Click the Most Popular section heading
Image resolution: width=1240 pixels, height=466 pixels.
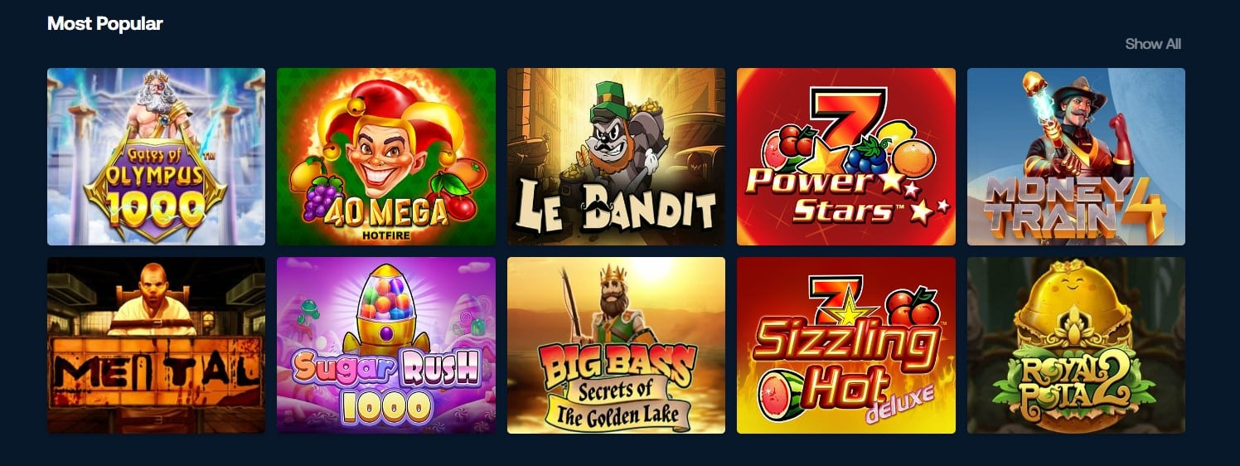(x=105, y=23)
